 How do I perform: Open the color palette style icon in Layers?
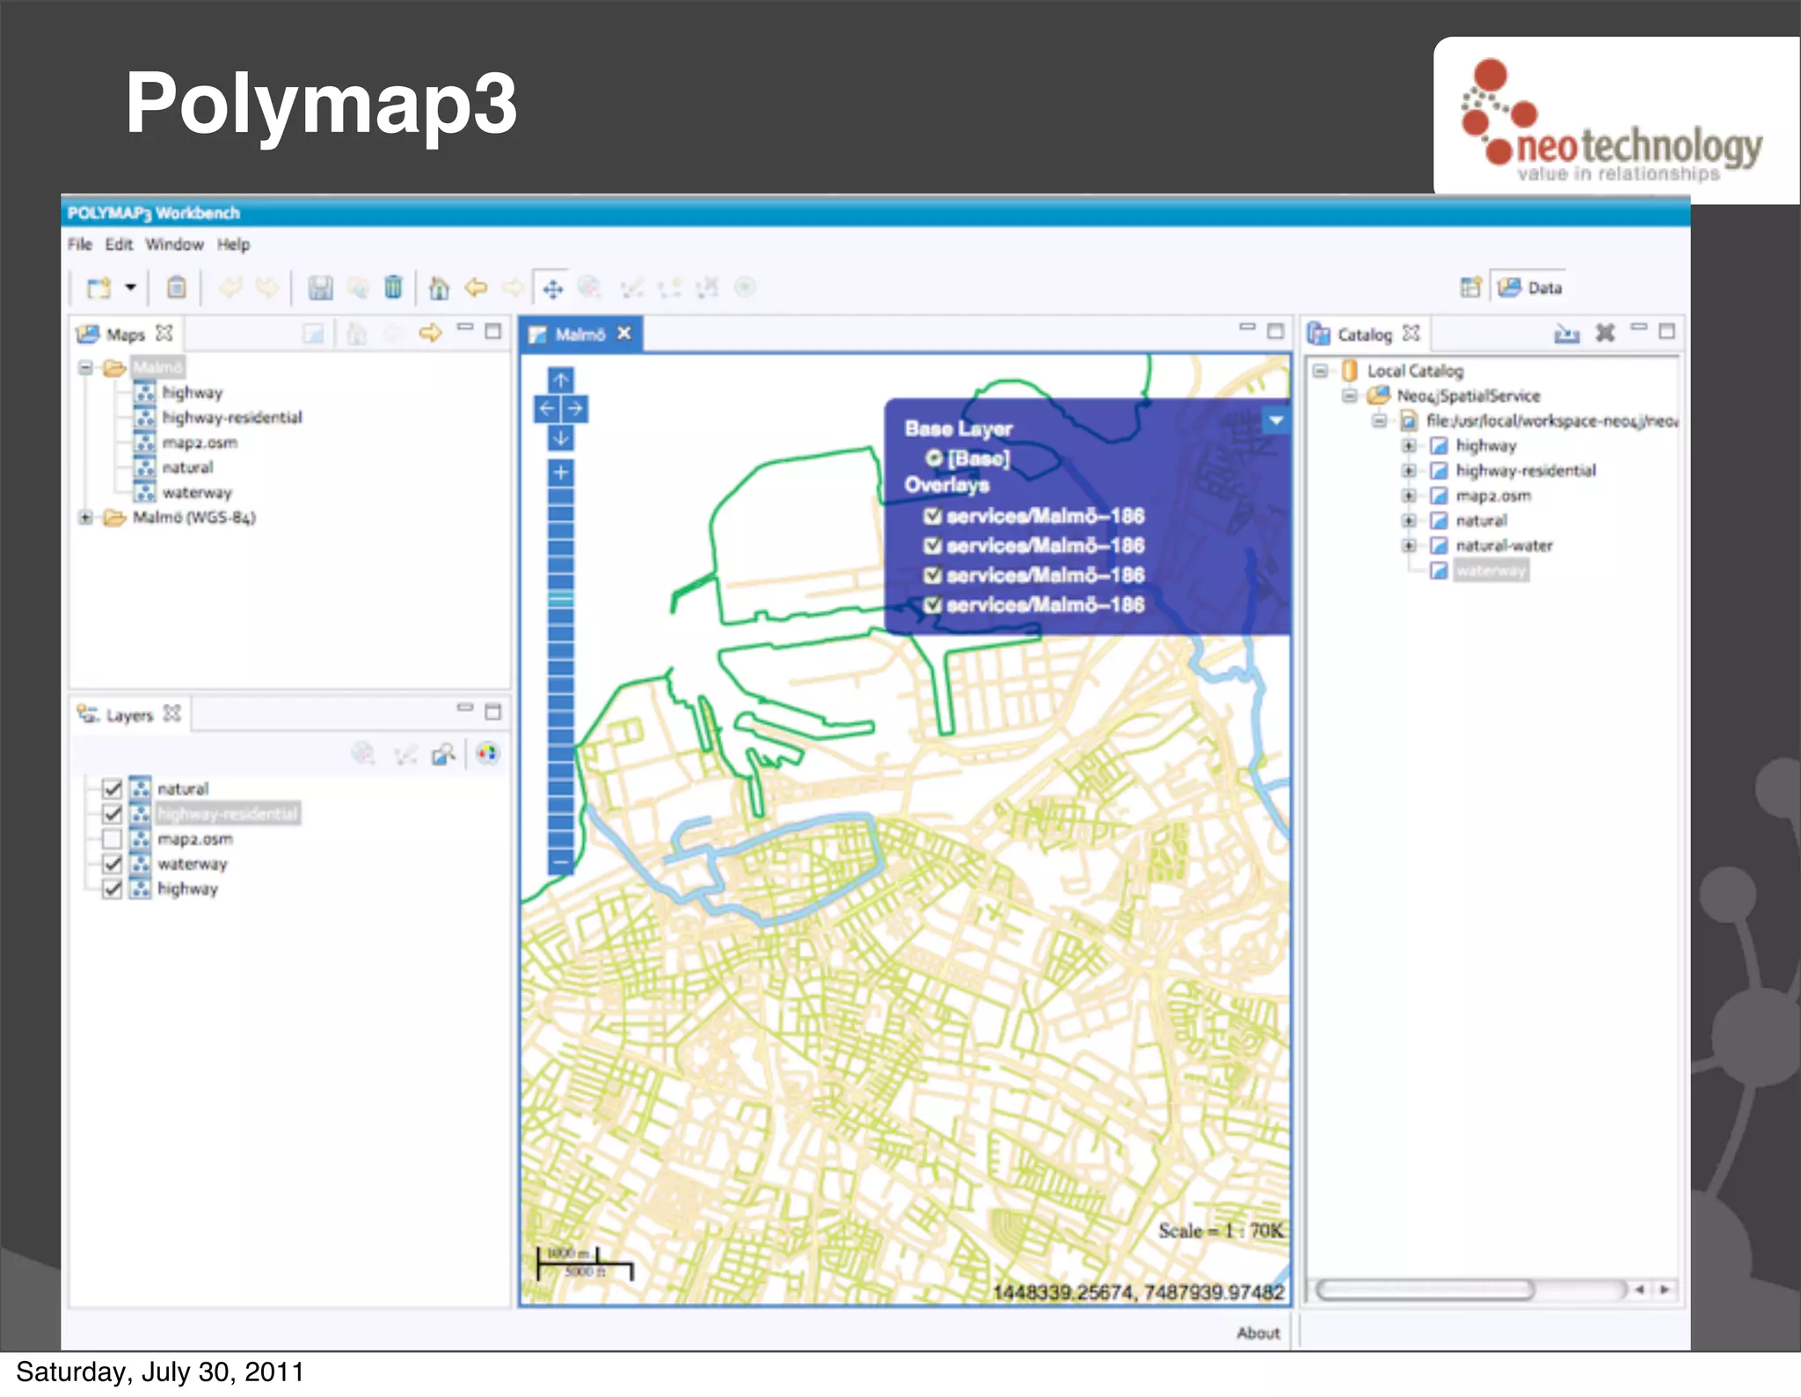[488, 753]
